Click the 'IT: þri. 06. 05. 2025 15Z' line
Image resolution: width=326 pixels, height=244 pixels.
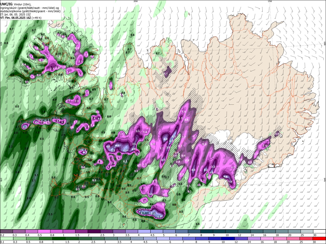tap(16, 14)
